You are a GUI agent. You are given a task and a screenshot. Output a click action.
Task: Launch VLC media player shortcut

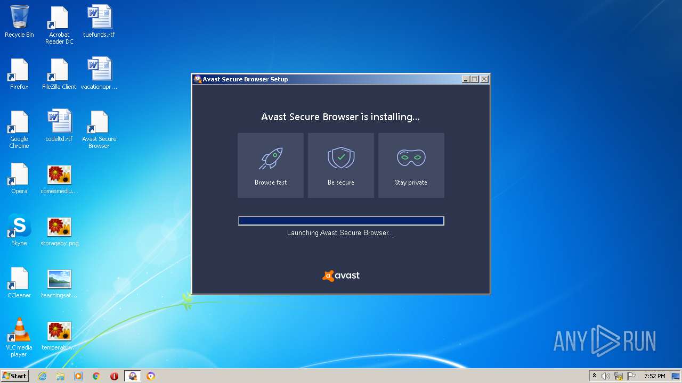click(x=19, y=338)
